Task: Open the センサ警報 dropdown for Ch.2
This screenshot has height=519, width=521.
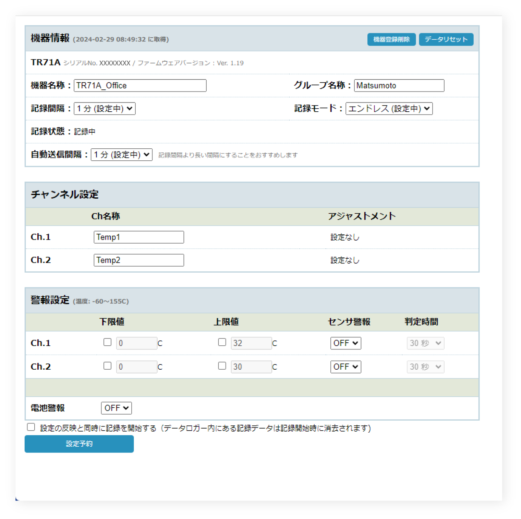Action: point(345,367)
